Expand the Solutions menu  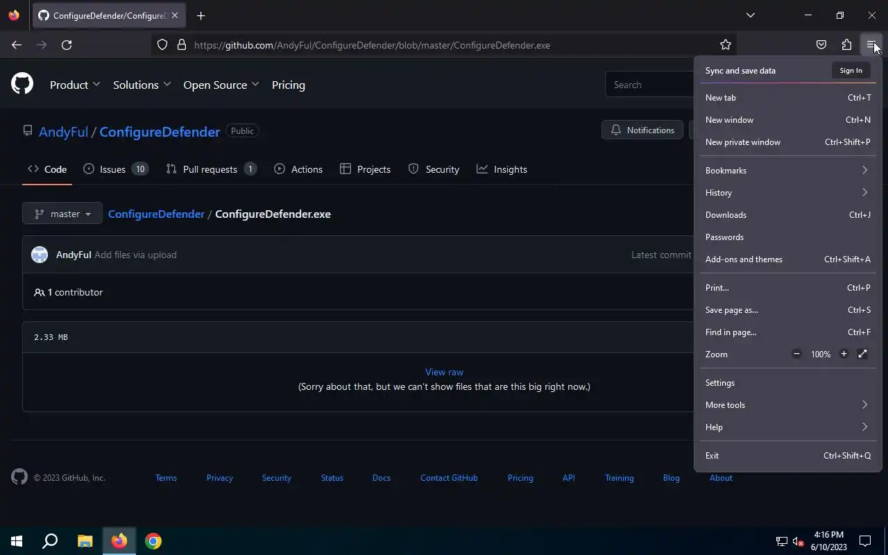click(x=142, y=85)
